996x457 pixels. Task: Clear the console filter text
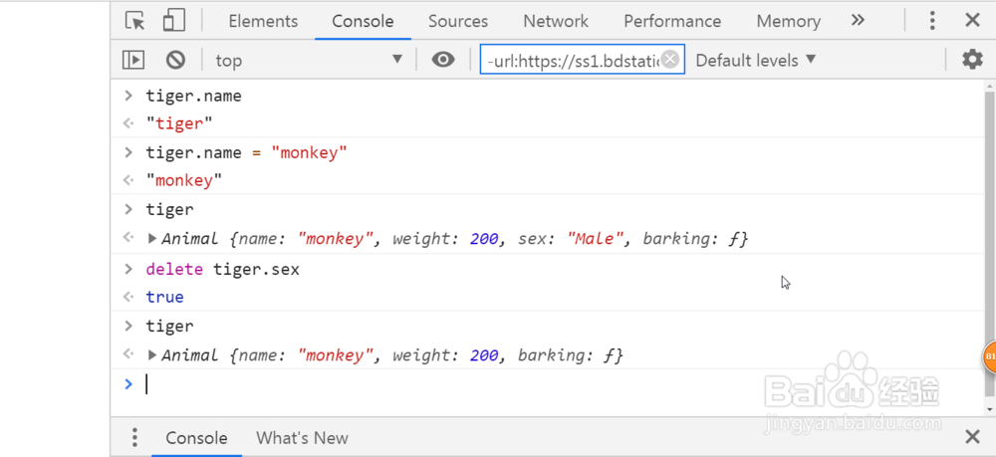(x=670, y=60)
